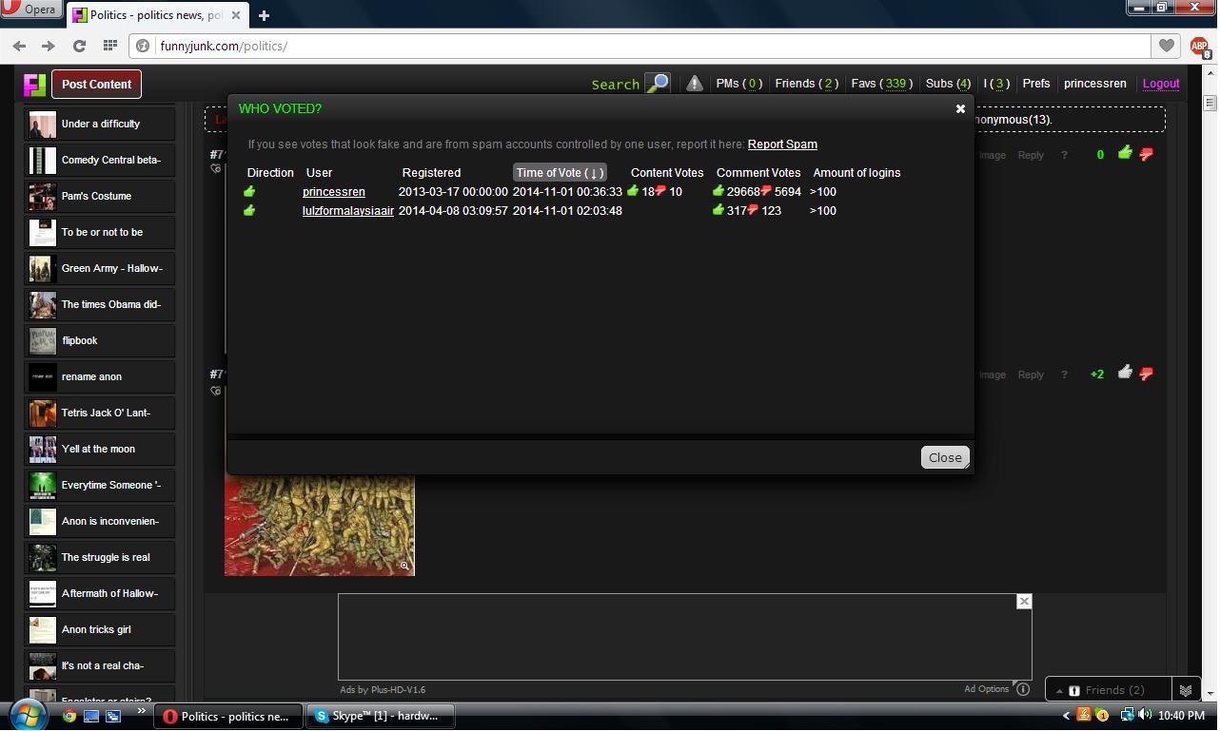The width and height of the screenshot is (1220, 731).
Task: Open the Report Spam link
Action: (782, 144)
